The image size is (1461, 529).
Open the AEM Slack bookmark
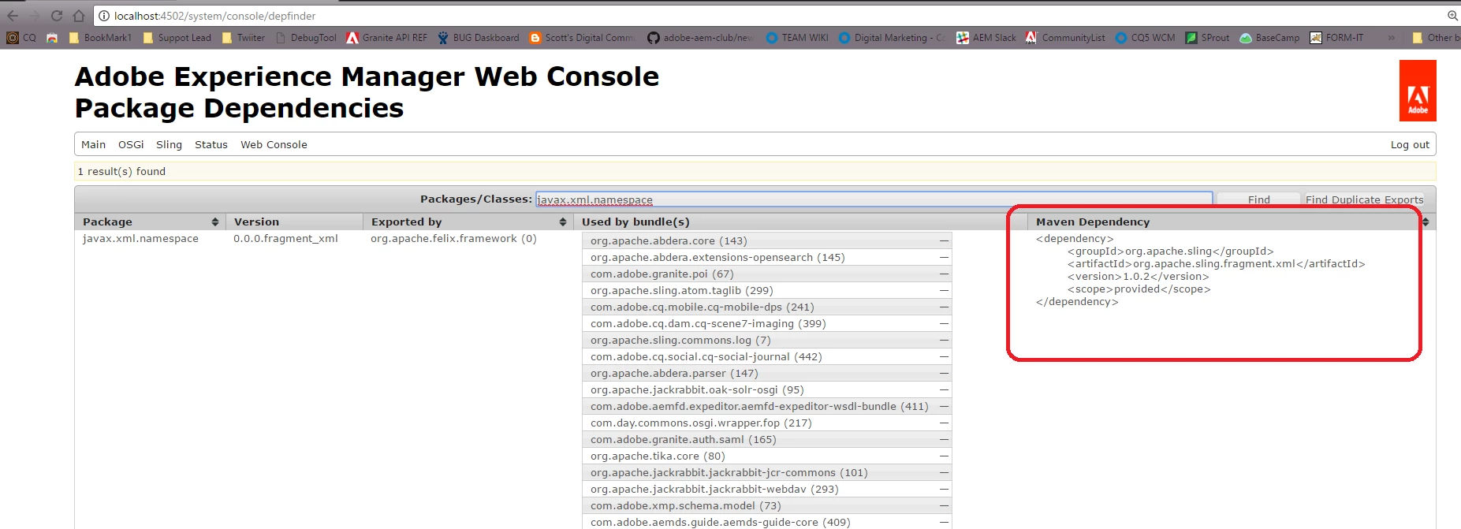(x=986, y=38)
